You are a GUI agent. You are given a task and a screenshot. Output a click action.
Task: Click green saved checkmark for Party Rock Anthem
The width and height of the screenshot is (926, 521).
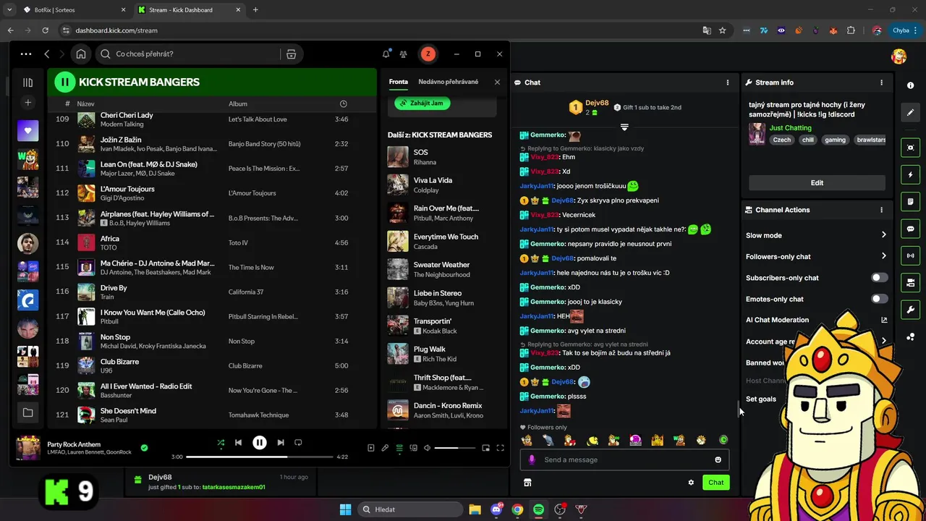coord(144,448)
